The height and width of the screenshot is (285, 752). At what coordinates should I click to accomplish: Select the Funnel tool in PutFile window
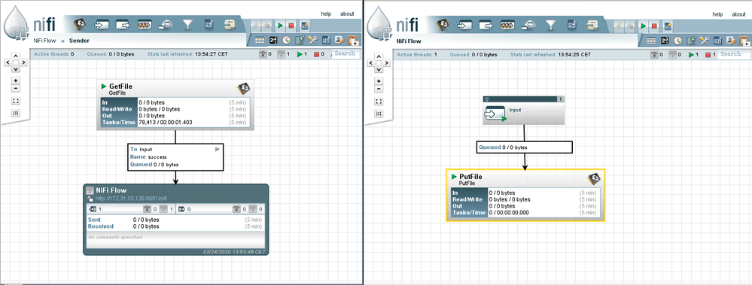click(550, 24)
